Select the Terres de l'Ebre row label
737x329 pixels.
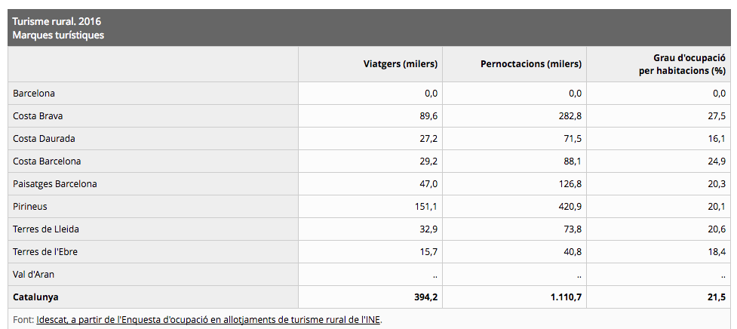45,252
